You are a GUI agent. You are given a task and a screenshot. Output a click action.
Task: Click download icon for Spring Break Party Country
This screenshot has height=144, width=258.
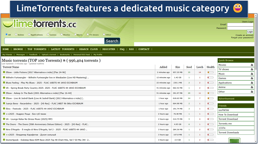4,88
